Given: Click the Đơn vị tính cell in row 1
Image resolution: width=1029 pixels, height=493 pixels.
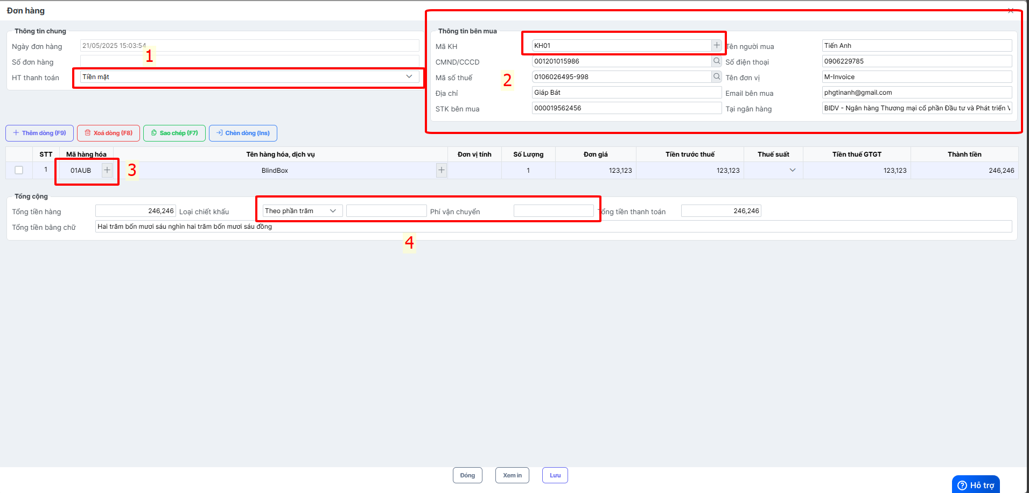Looking at the screenshot, I should tap(474, 170).
